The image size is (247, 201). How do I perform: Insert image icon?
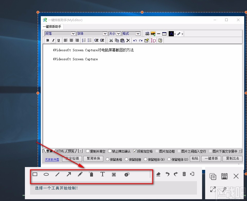coord(153,34)
